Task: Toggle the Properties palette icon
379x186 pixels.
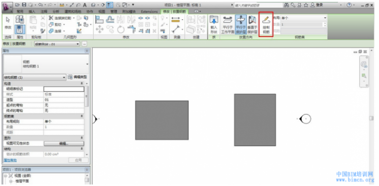Action: coord(20,29)
